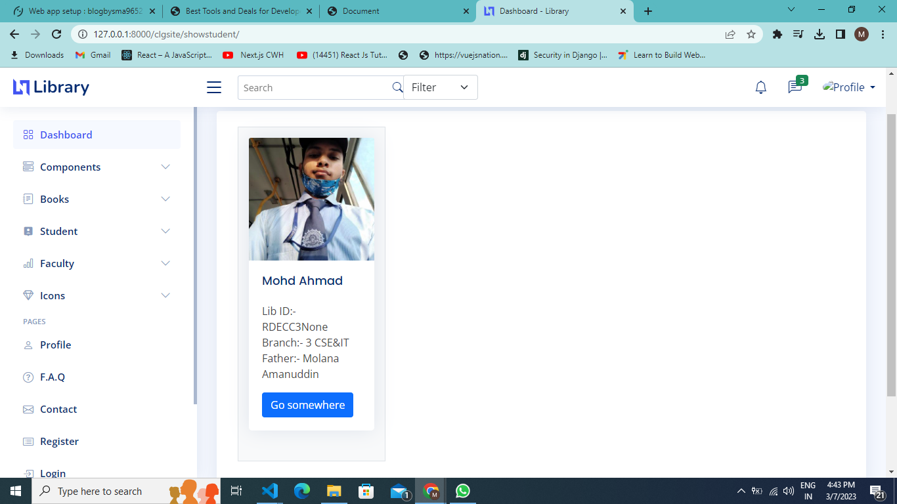Viewport: 897px width, 504px height.
Task: Click the search magnifier icon
Action: (397, 87)
